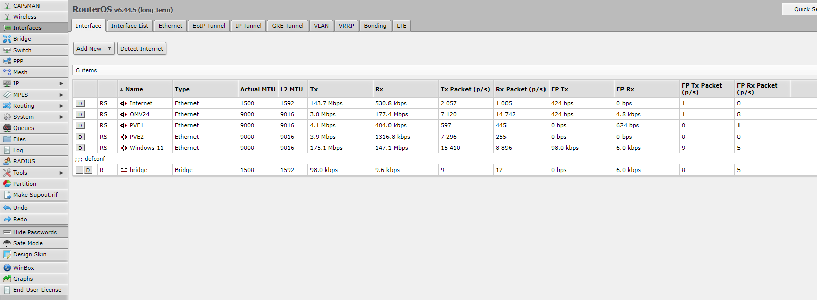Viewport: 817px width, 300px height.
Task: Select the Interface tab
Action: point(89,26)
